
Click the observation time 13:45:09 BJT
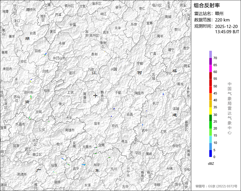tap(227, 32)
